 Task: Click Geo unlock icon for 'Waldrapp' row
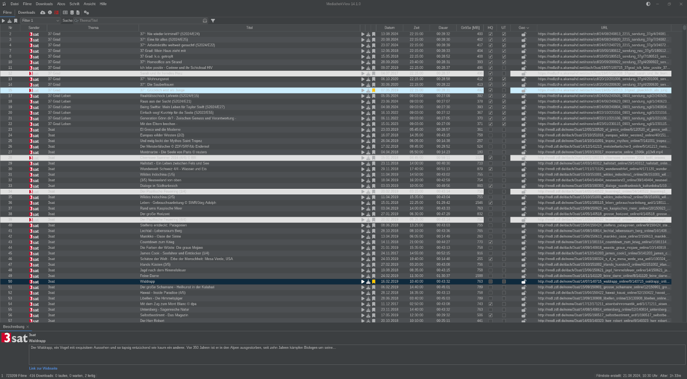[x=523, y=282]
